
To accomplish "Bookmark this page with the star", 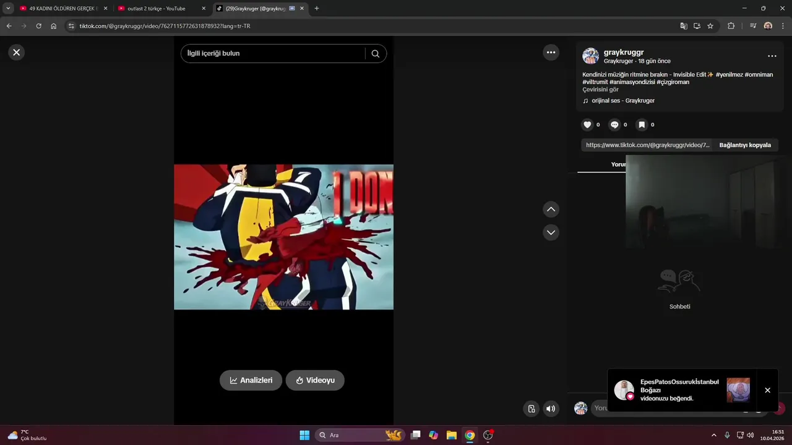I will [710, 26].
